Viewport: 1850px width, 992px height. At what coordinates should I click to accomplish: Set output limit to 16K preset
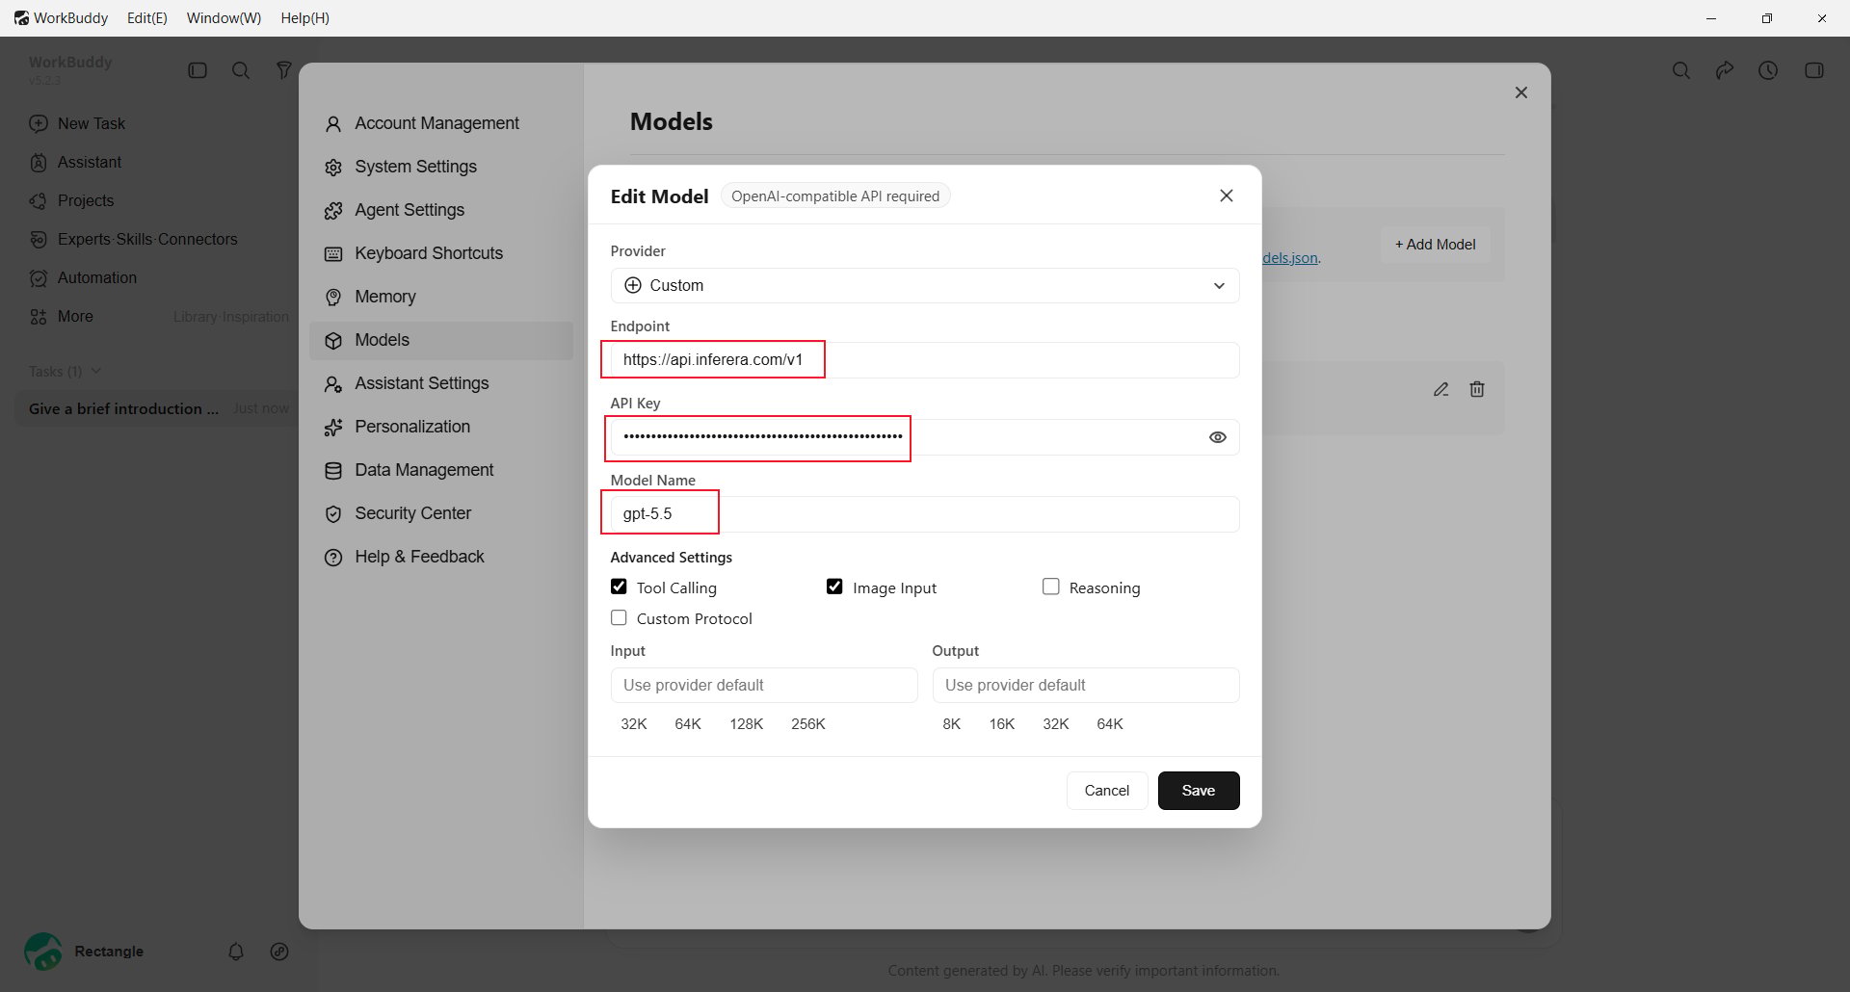tap(1002, 724)
